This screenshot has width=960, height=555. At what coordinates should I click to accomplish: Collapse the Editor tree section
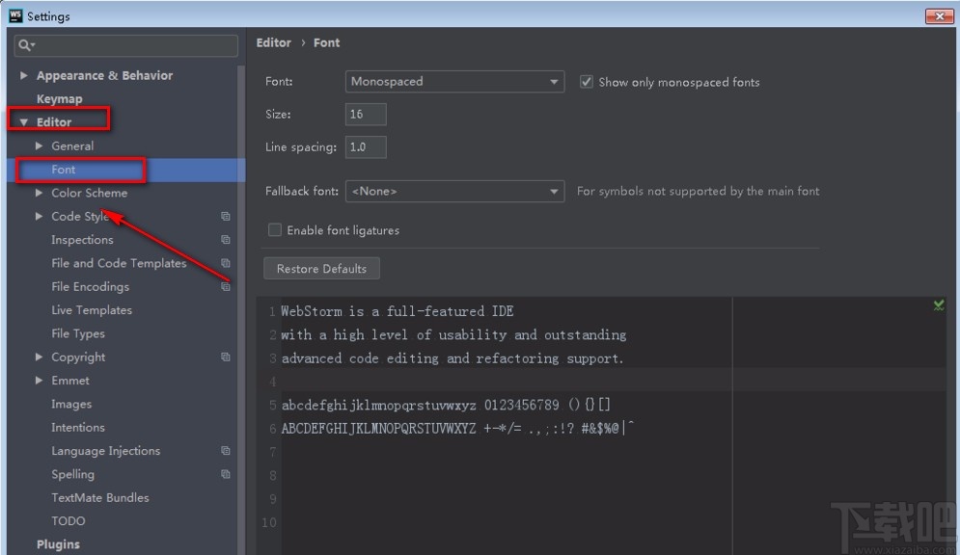[x=24, y=122]
